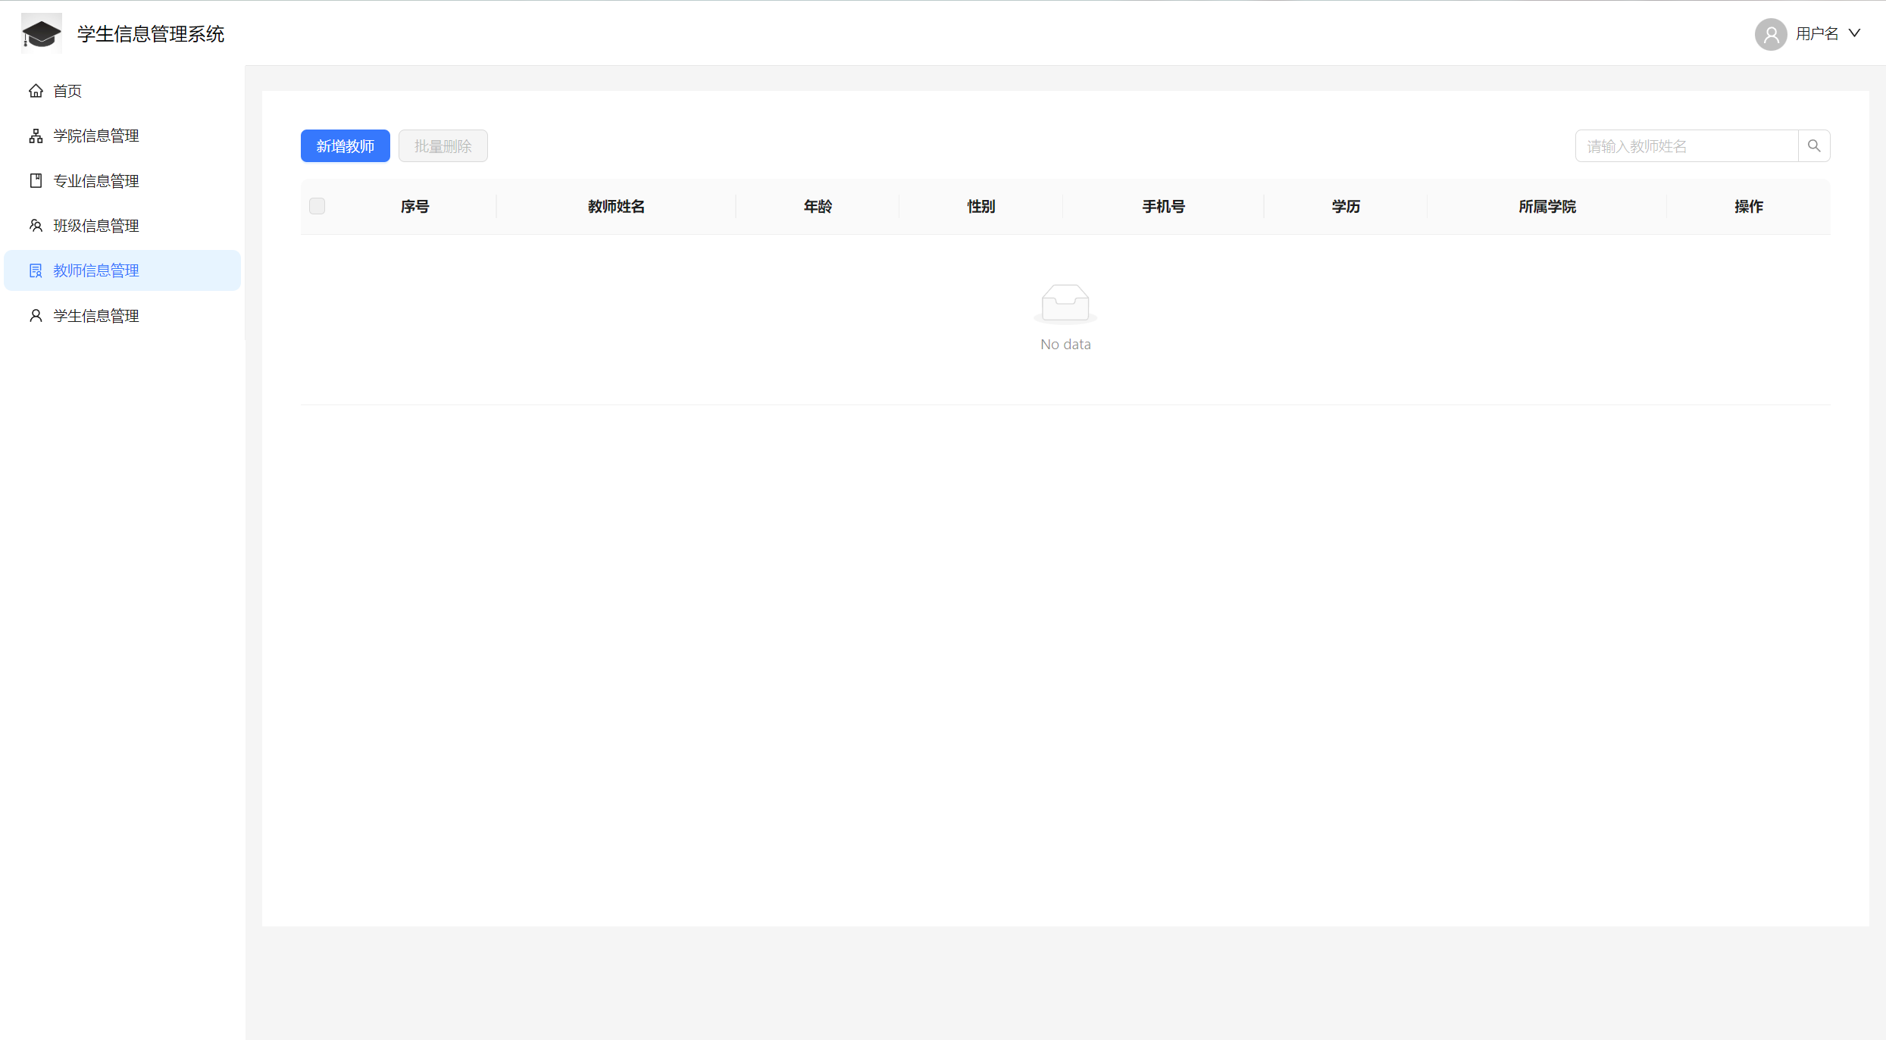The height and width of the screenshot is (1040, 1886).
Task: Go to 学生信息管理 menu item
Action: tap(96, 316)
